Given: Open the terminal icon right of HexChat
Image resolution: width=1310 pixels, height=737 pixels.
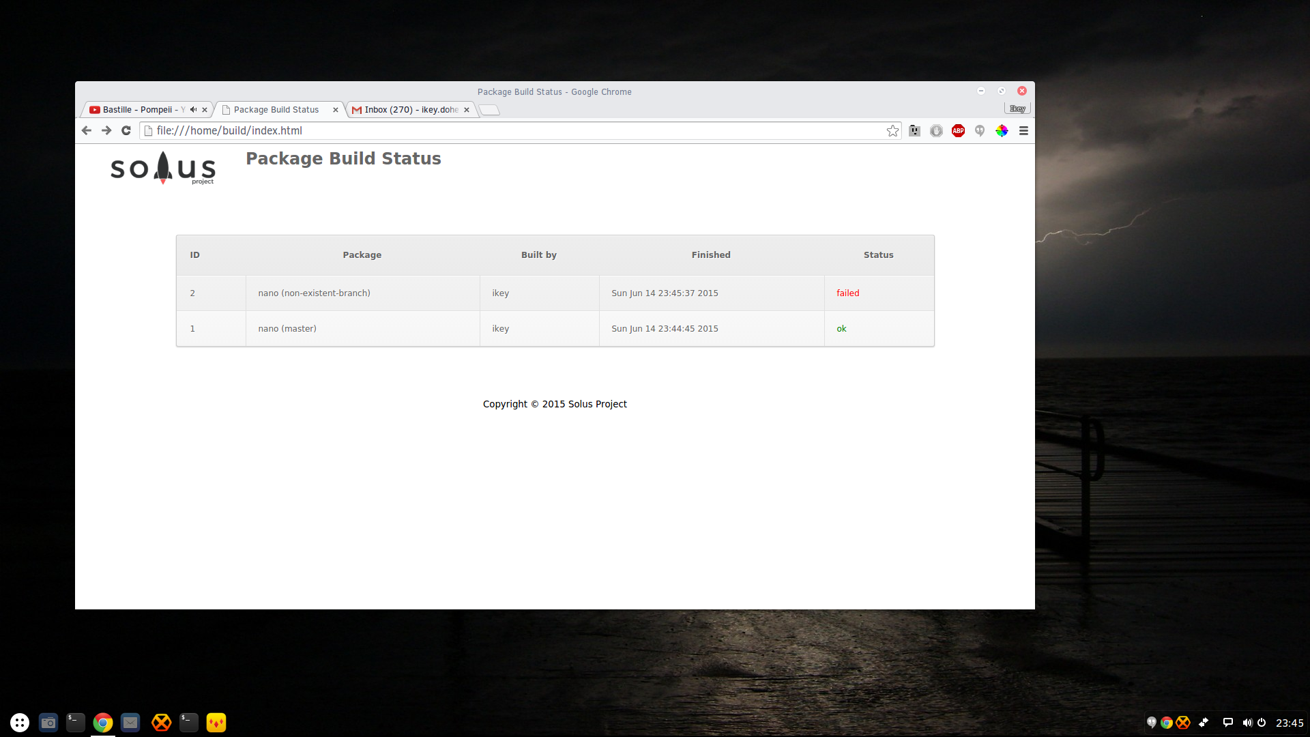Looking at the screenshot, I should [189, 722].
